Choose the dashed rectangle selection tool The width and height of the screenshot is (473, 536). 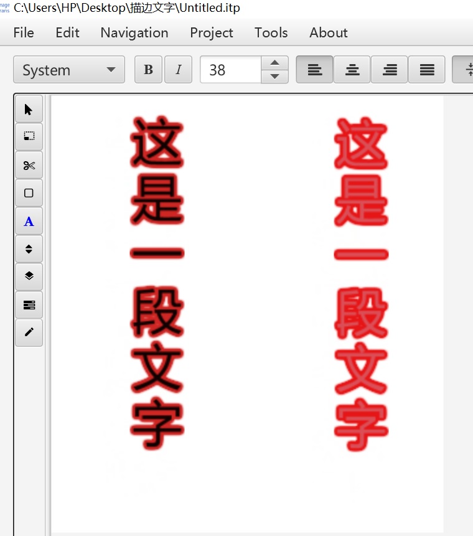click(x=29, y=137)
